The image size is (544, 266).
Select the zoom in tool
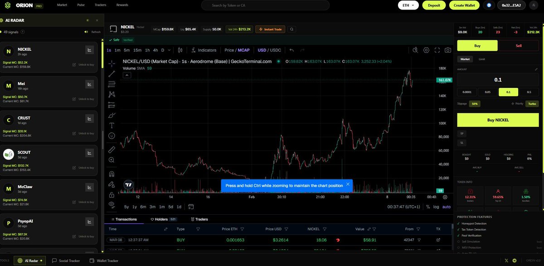(x=112, y=160)
